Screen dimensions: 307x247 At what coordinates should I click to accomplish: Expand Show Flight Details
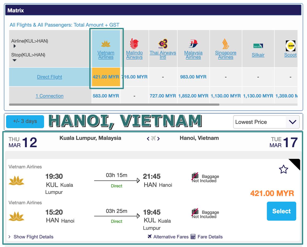31,237
